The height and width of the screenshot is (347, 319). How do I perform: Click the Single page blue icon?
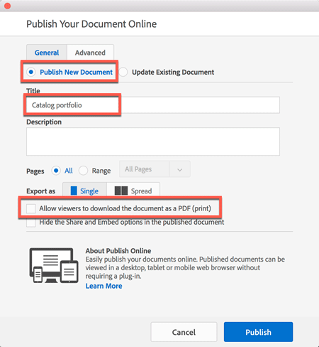tap(74, 191)
